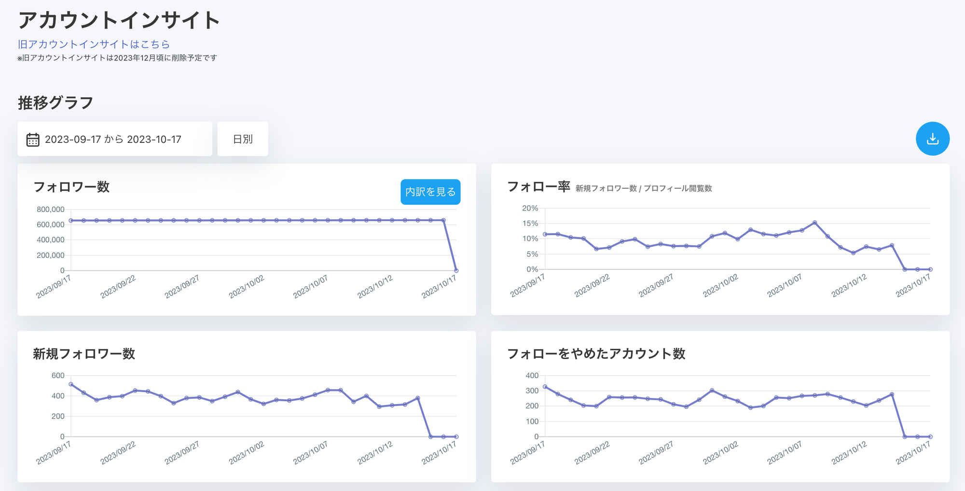965x491 pixels.
Task: Open the 日別 granularity dropdown
Action: tap(243, 140)
